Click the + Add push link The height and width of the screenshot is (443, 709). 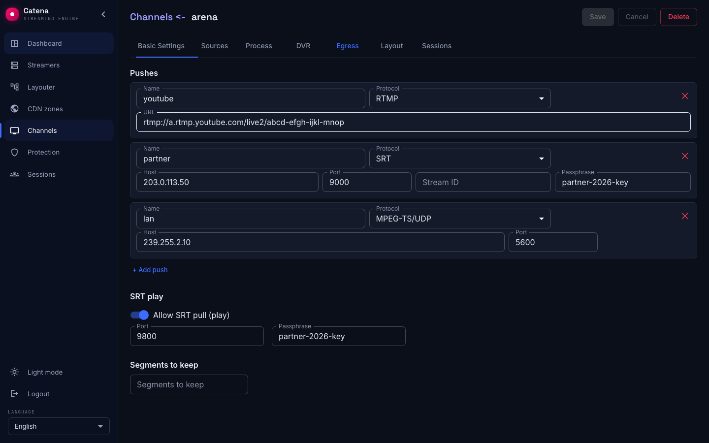coord(150,270)
